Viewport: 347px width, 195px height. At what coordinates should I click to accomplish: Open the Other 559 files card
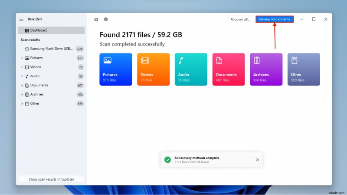coord(304,69)
